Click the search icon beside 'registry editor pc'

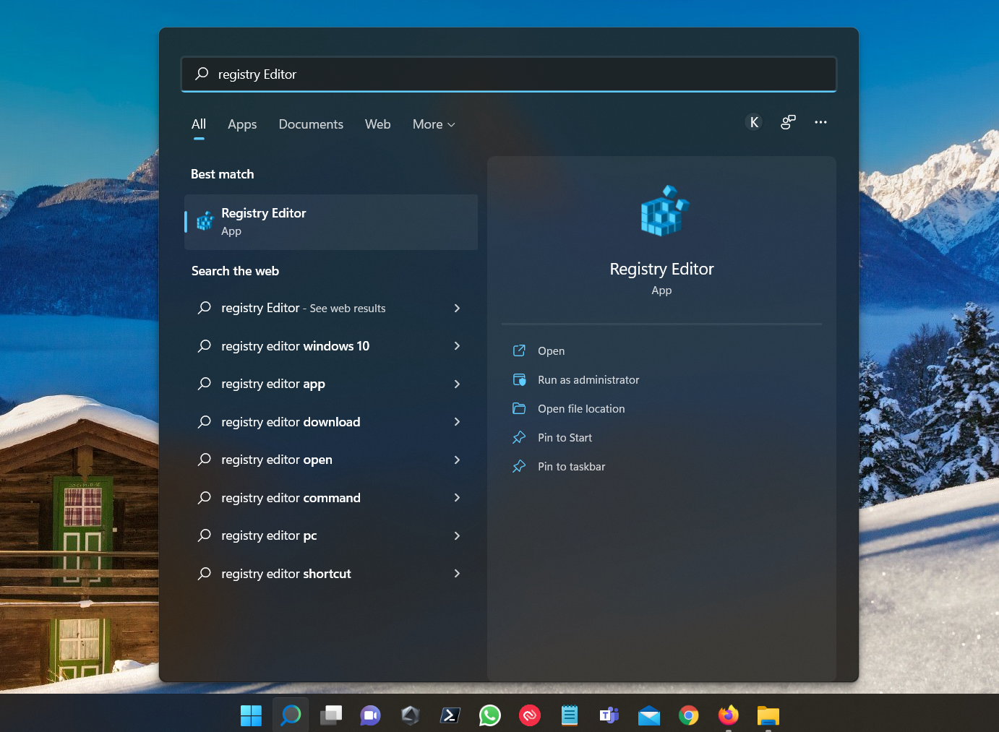pyautogui.click(x=205, y=535)
